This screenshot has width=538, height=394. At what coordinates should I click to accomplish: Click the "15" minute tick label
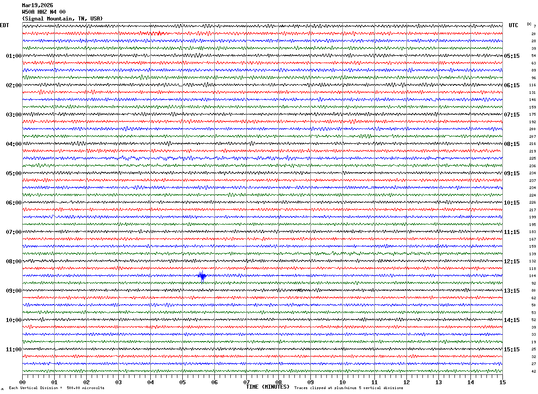click(x=502, y=382)
